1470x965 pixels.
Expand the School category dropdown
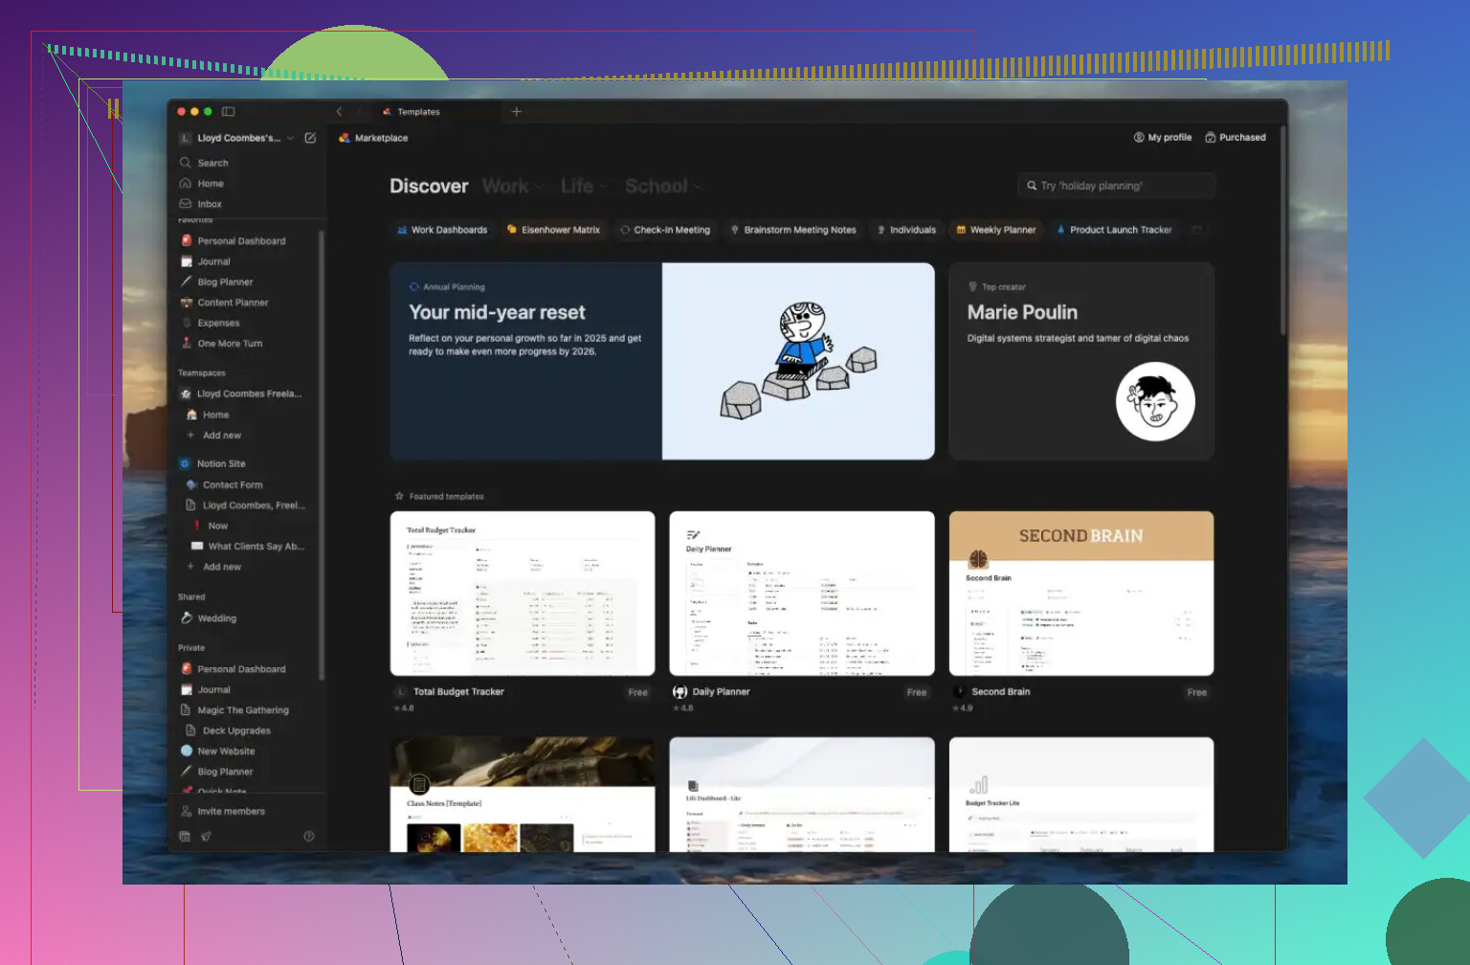tap(664, 187)
